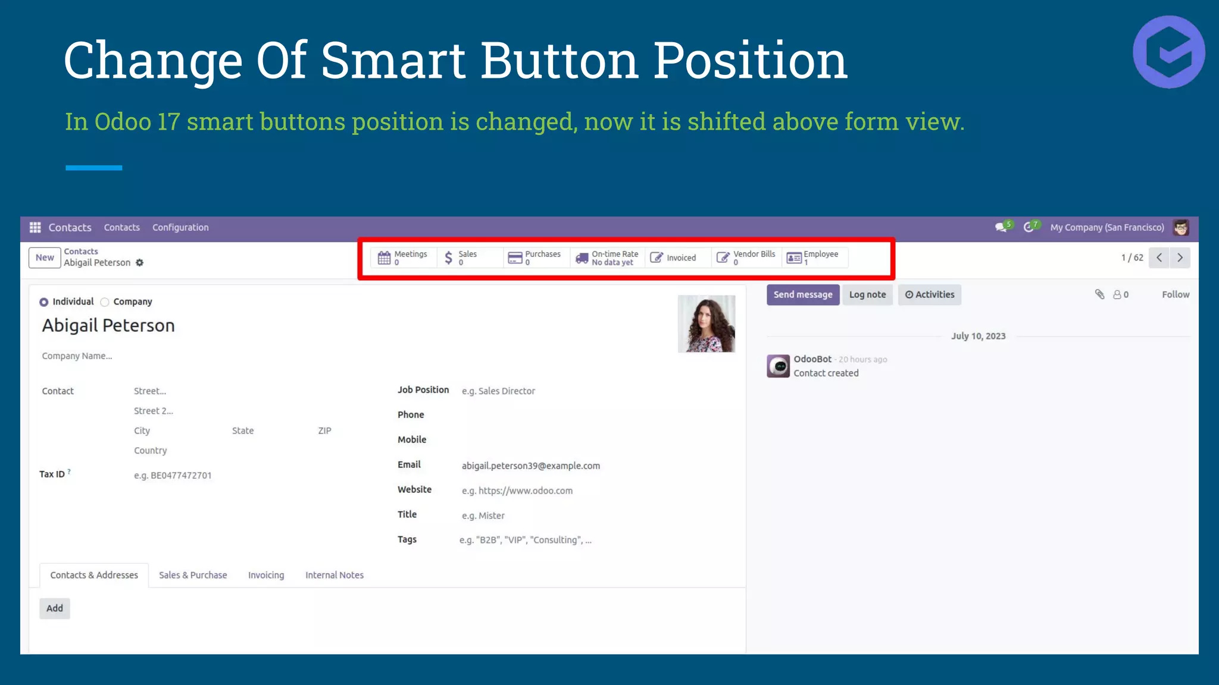Open the user avatar menu
The width and height of the screenshot is (1219, 685).
click(x=1182, y=227)
